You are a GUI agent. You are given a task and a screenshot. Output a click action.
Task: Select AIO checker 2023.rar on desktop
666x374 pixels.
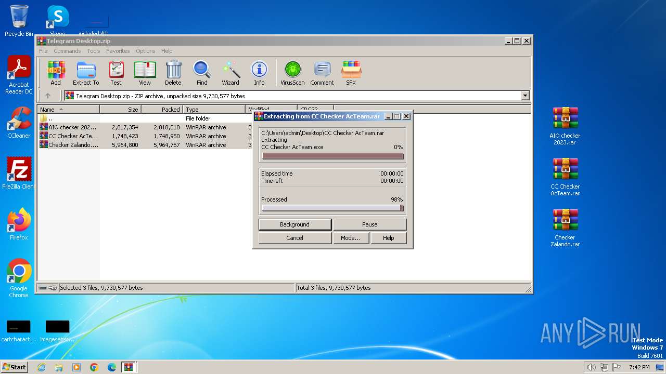pyautogui.click(x=565, y=126)
